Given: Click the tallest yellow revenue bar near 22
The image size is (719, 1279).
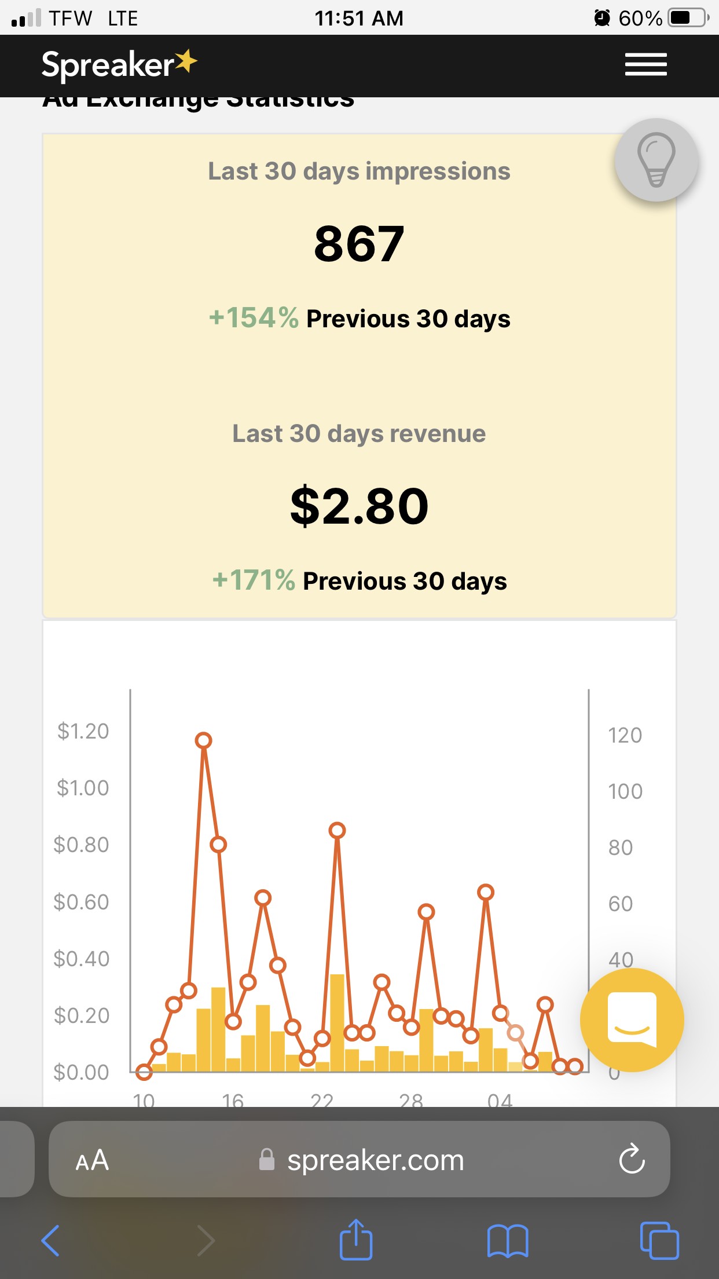Looking at the screenshot, I should pos(337,1022).
